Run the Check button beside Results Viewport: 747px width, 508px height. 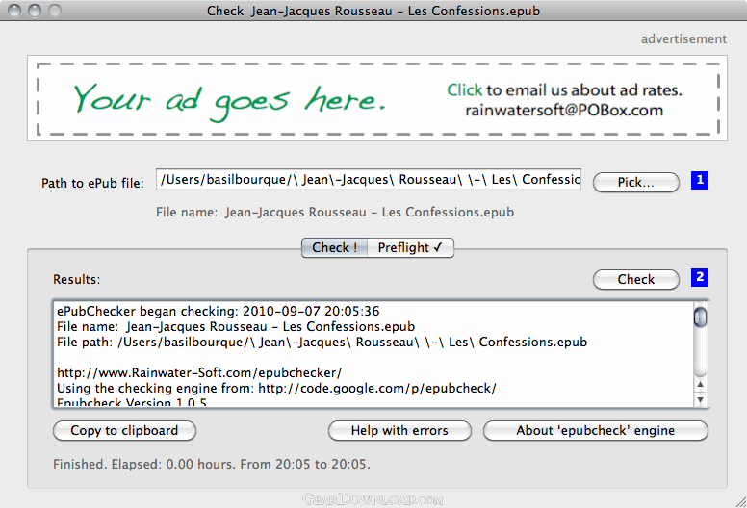tap(636, 279)
